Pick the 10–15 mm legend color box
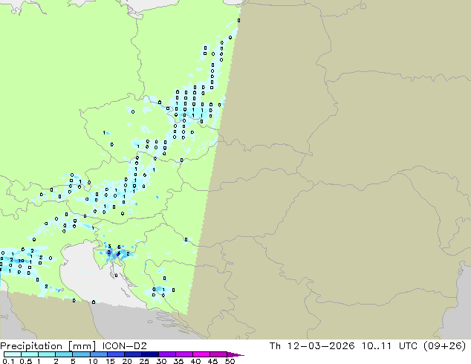471x364 pixels. [98, 354]
